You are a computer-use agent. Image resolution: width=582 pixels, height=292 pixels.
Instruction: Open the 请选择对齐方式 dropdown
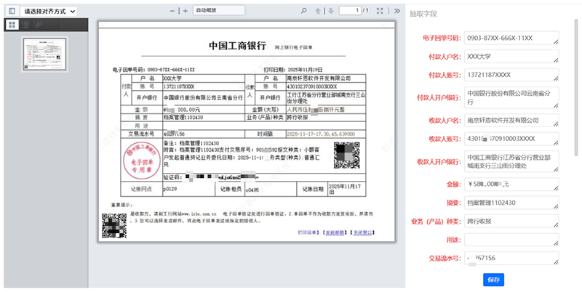49,12
